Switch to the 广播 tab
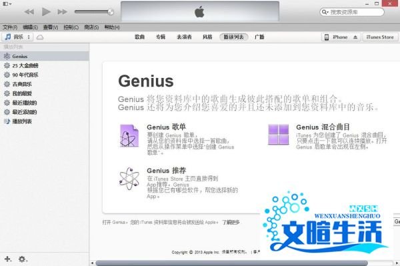This screenshot has width=400, height=266. click(x=259, y=37)
